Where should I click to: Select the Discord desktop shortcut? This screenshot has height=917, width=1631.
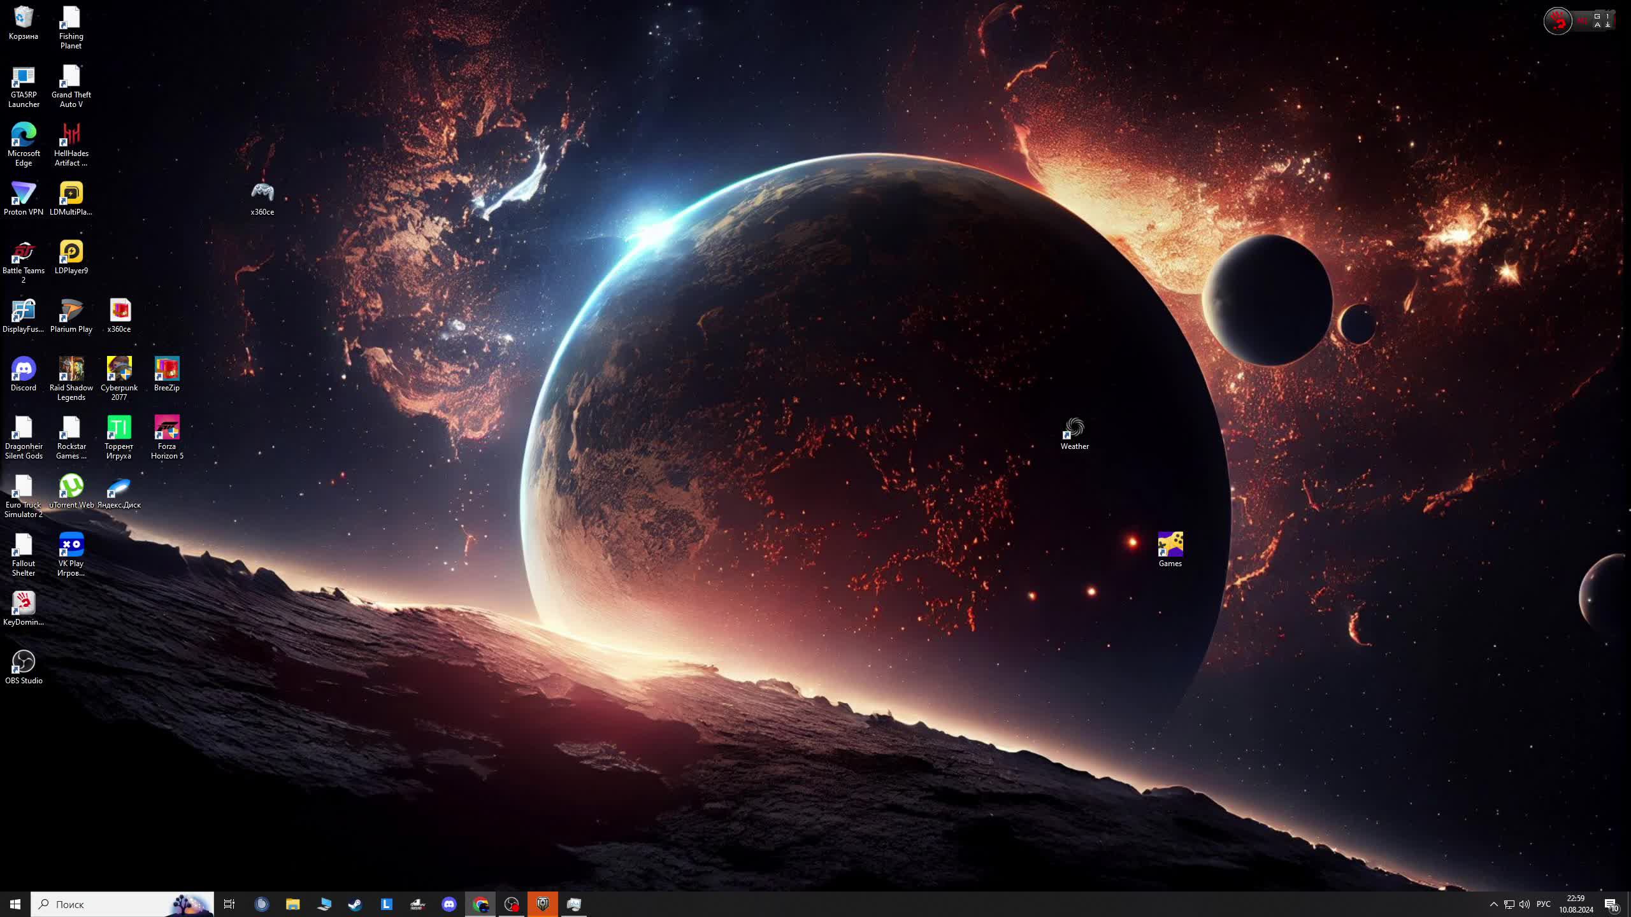click(x=24, y=369)
